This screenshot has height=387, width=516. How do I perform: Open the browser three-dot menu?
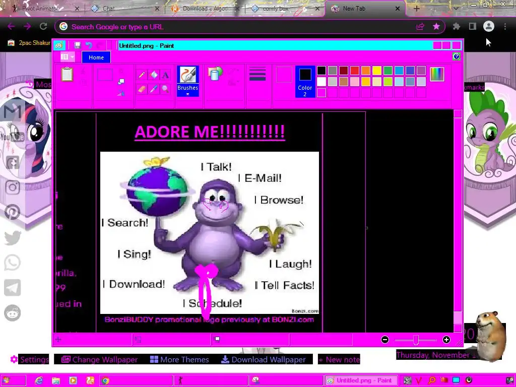click(x=505, y=27)
